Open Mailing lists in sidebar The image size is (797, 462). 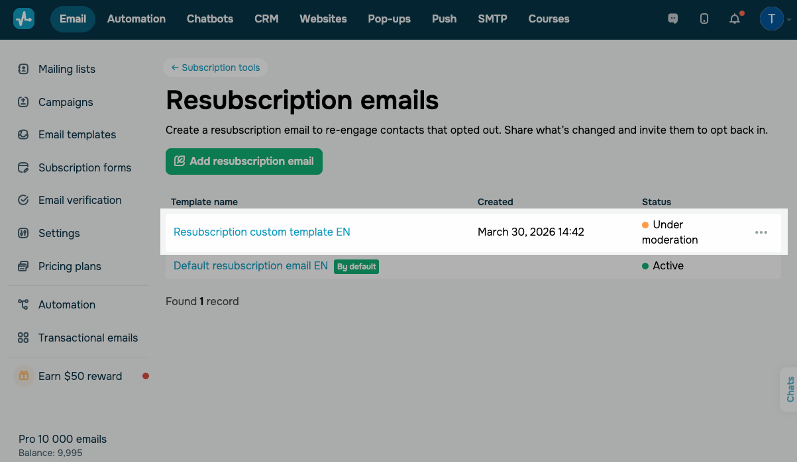tap(67, 69)
